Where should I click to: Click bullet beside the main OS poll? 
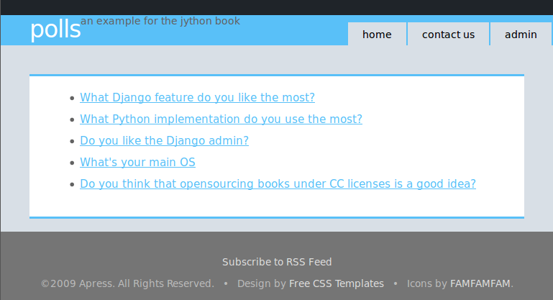click(x=70, y=163)
